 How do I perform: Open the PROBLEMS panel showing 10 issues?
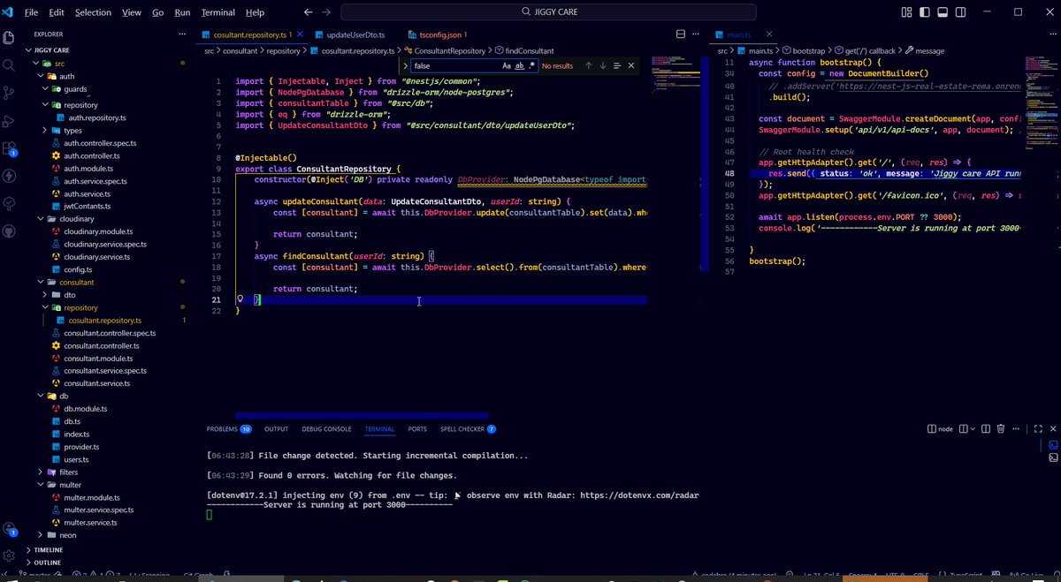(223, 428)
